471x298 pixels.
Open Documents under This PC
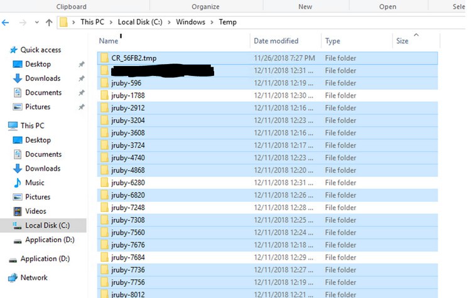(43, 154)
